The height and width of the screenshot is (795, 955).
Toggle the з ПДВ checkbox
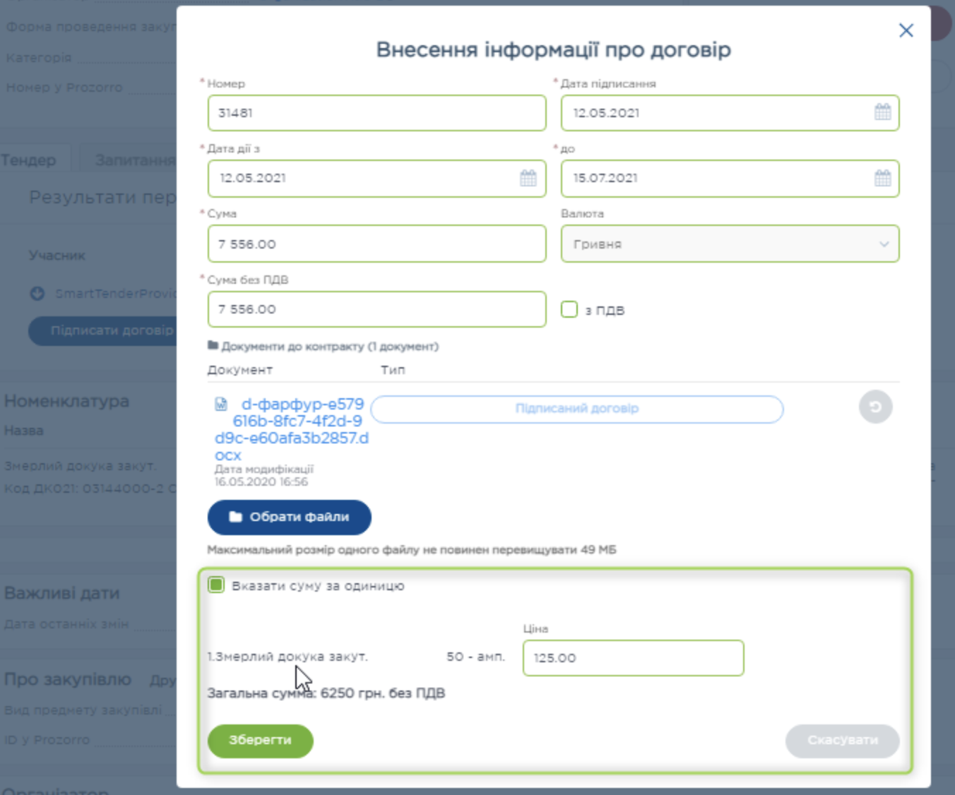pyautogui.click(x=569, y=309)
